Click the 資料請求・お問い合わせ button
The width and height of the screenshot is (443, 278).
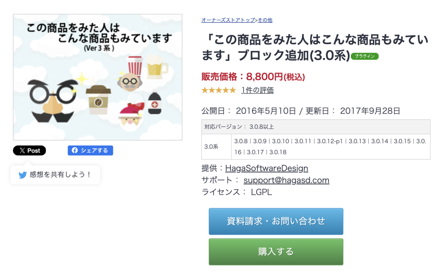[x=276, y=221]
